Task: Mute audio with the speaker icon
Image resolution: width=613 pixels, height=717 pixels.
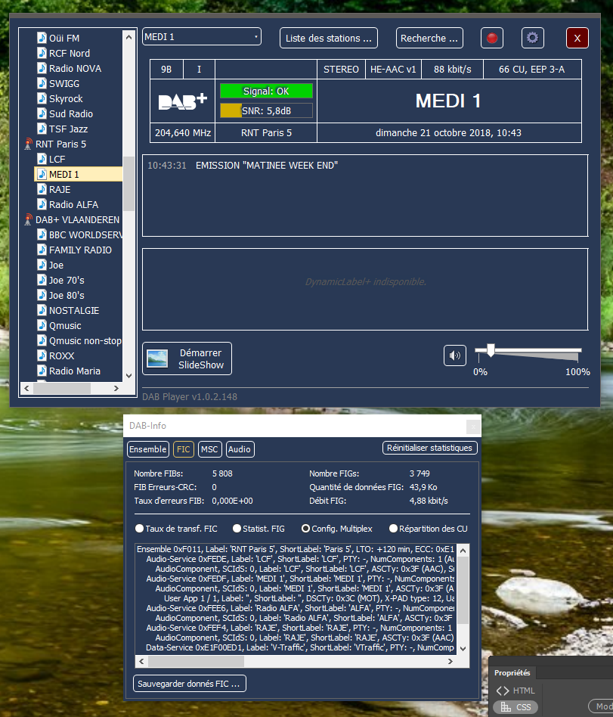Action: 455,355
